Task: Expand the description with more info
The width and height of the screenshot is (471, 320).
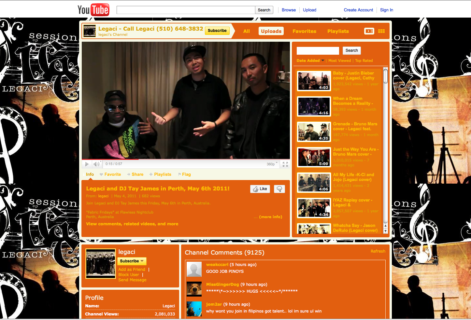Action: (270, 217)
